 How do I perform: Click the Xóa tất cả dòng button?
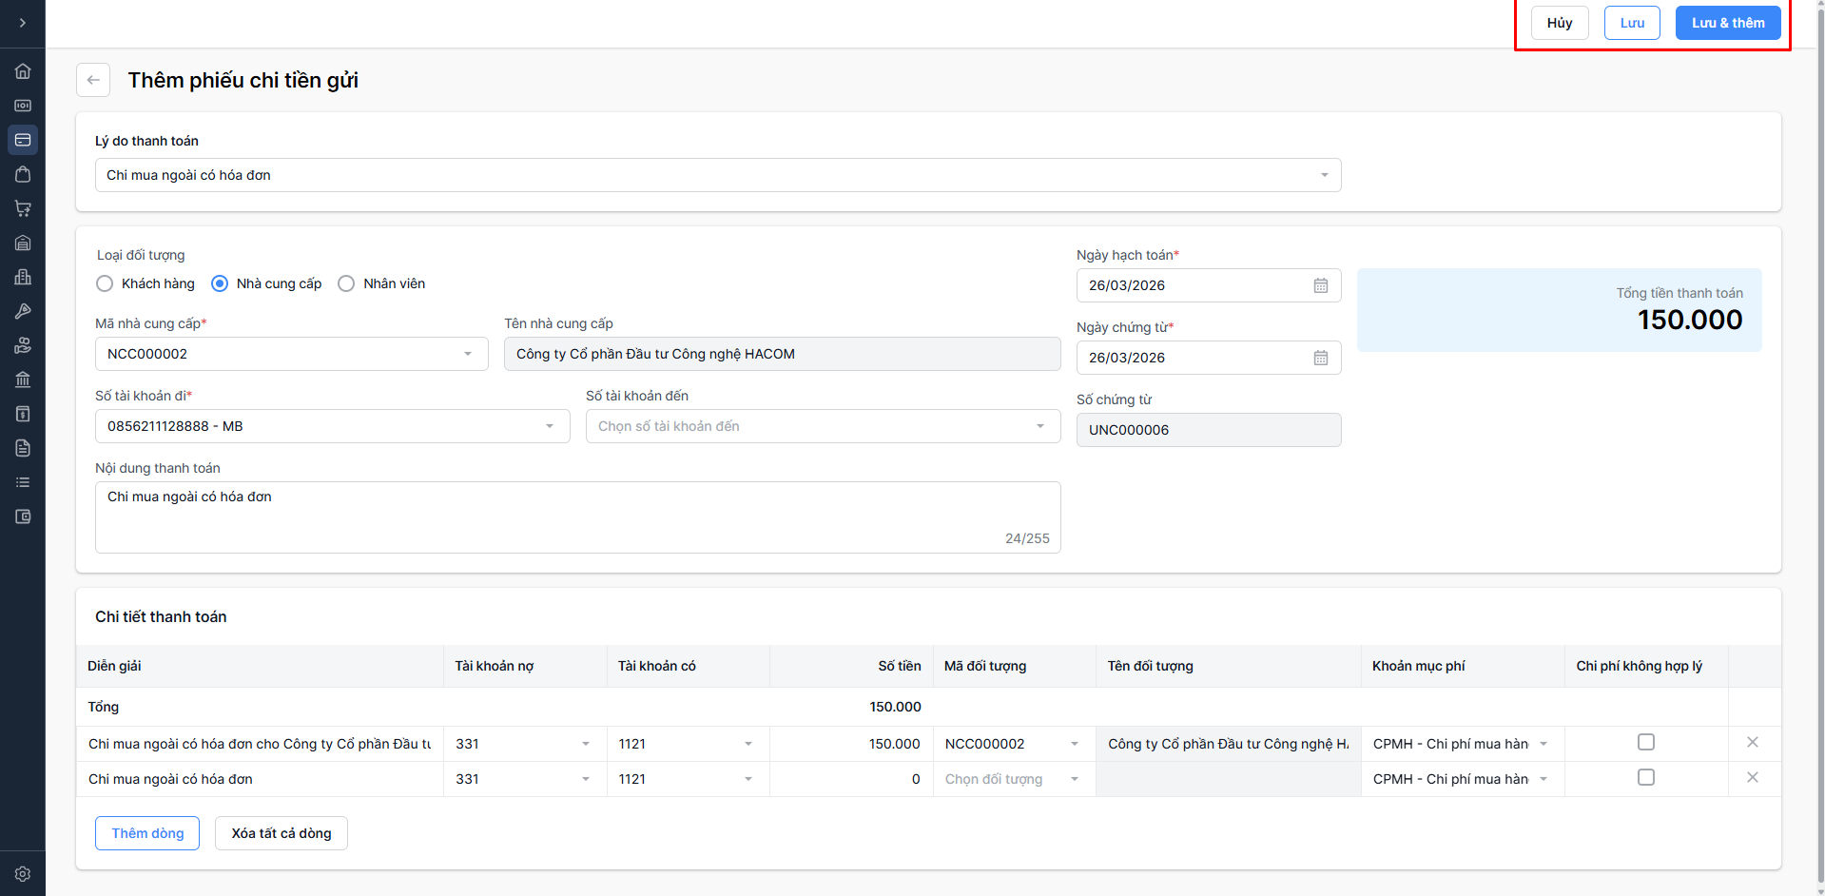(282, 833)
